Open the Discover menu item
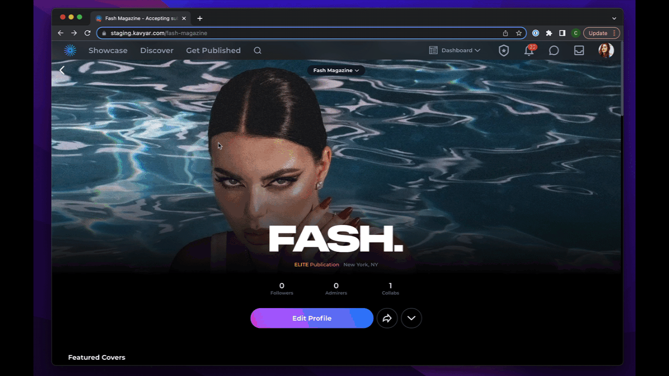 pyautogui.click(x=157, y=51)
